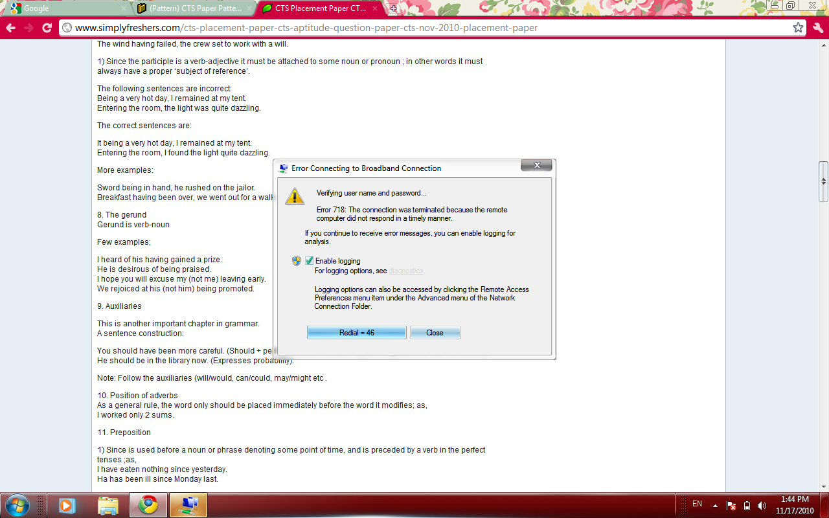Click the Redial = 46 progress button
829x518 pixels.
[x=356, y=332]
